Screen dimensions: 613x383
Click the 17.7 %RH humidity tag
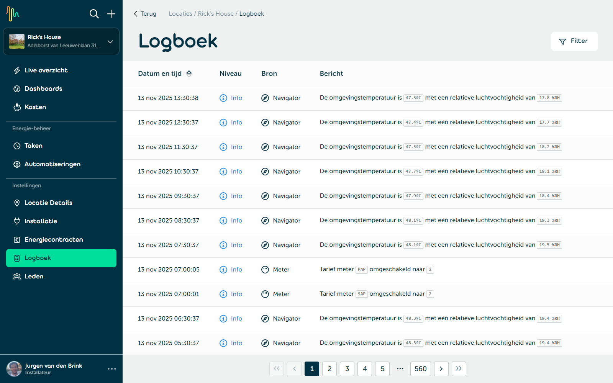click(549, 123)
